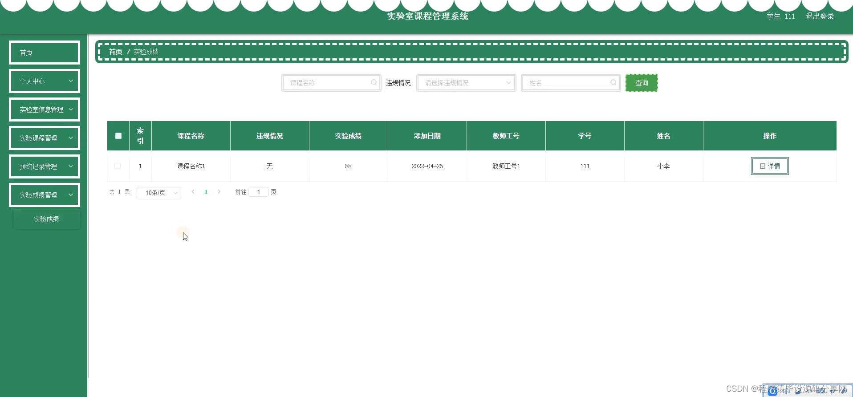Click the 学生 111 user label
Screen dimensions: 853x397
click(x=780, y=16)
